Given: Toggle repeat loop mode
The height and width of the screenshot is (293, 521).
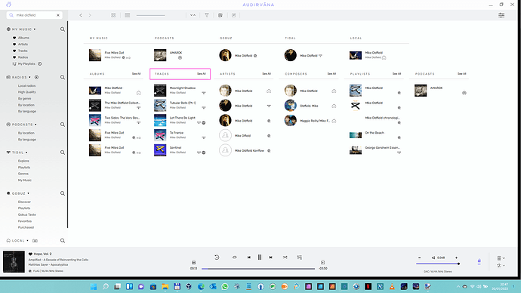Looking at the screenshot, I should click(x=234, y=258).
